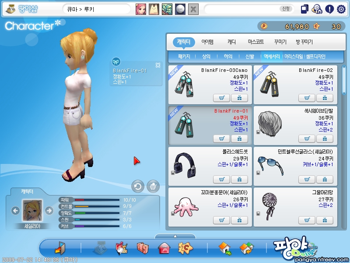Select the cat caddie slot in top bar
This screenshot has width=350, height=263.
coord(154,9)
